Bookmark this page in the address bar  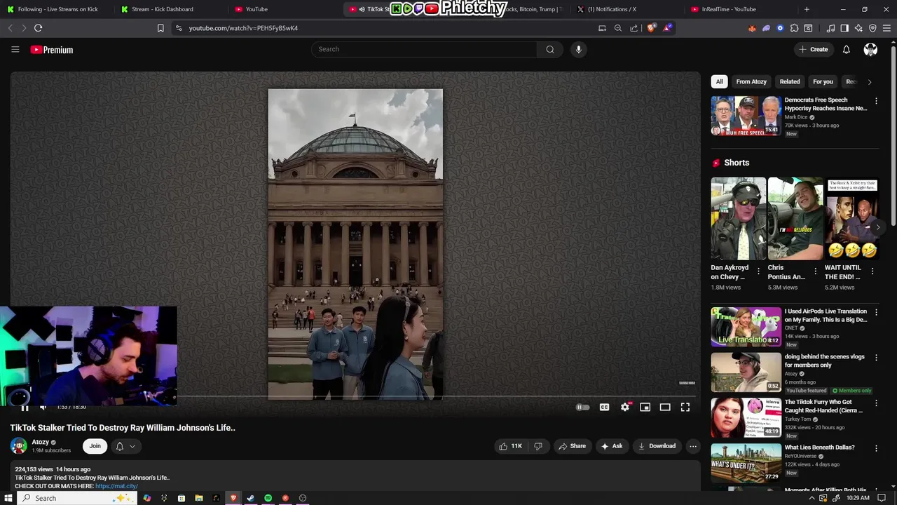[x=160, y=28]
